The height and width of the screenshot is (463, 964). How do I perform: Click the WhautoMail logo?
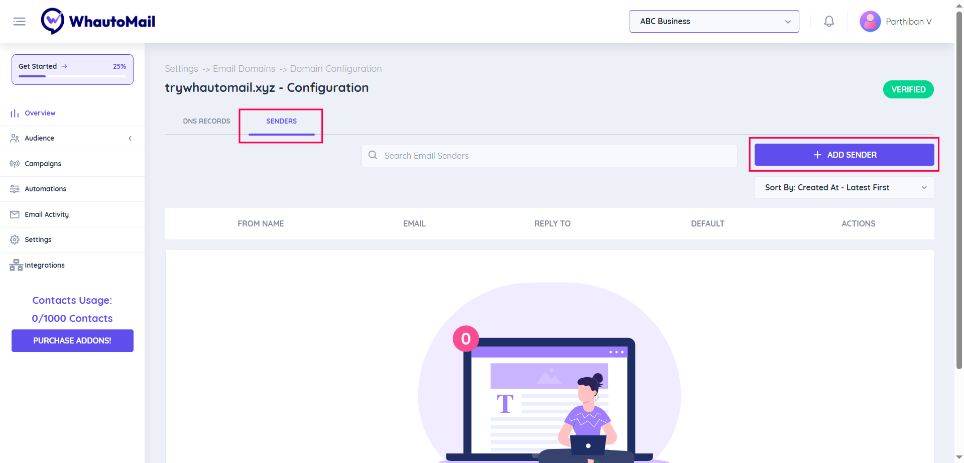point(98,22)
